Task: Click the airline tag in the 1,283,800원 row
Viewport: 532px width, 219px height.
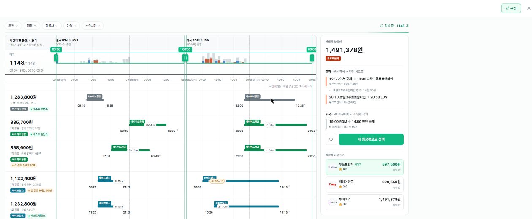Action: [x=19, y=109]
